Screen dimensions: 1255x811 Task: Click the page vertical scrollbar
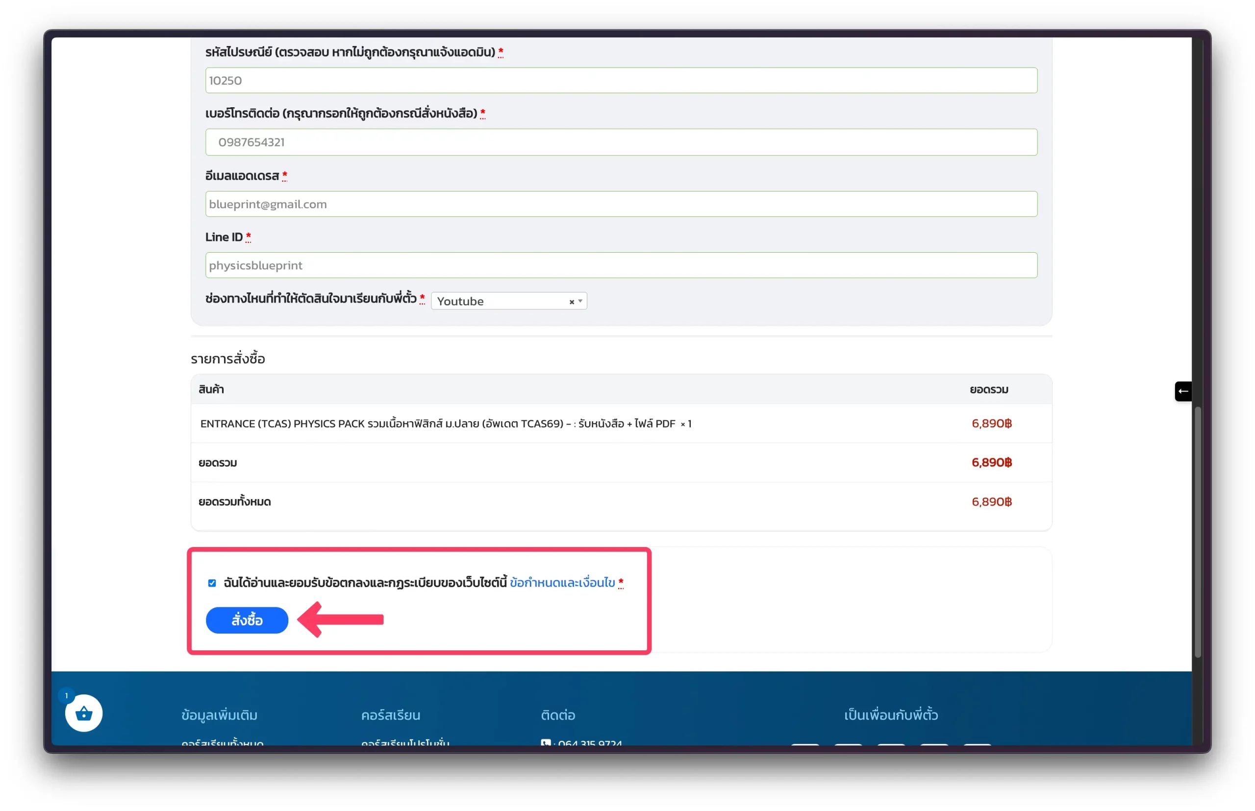[1198, 532]
